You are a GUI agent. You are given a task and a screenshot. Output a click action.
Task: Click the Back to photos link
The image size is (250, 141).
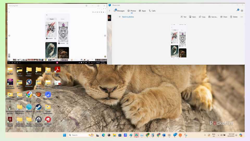126,17
